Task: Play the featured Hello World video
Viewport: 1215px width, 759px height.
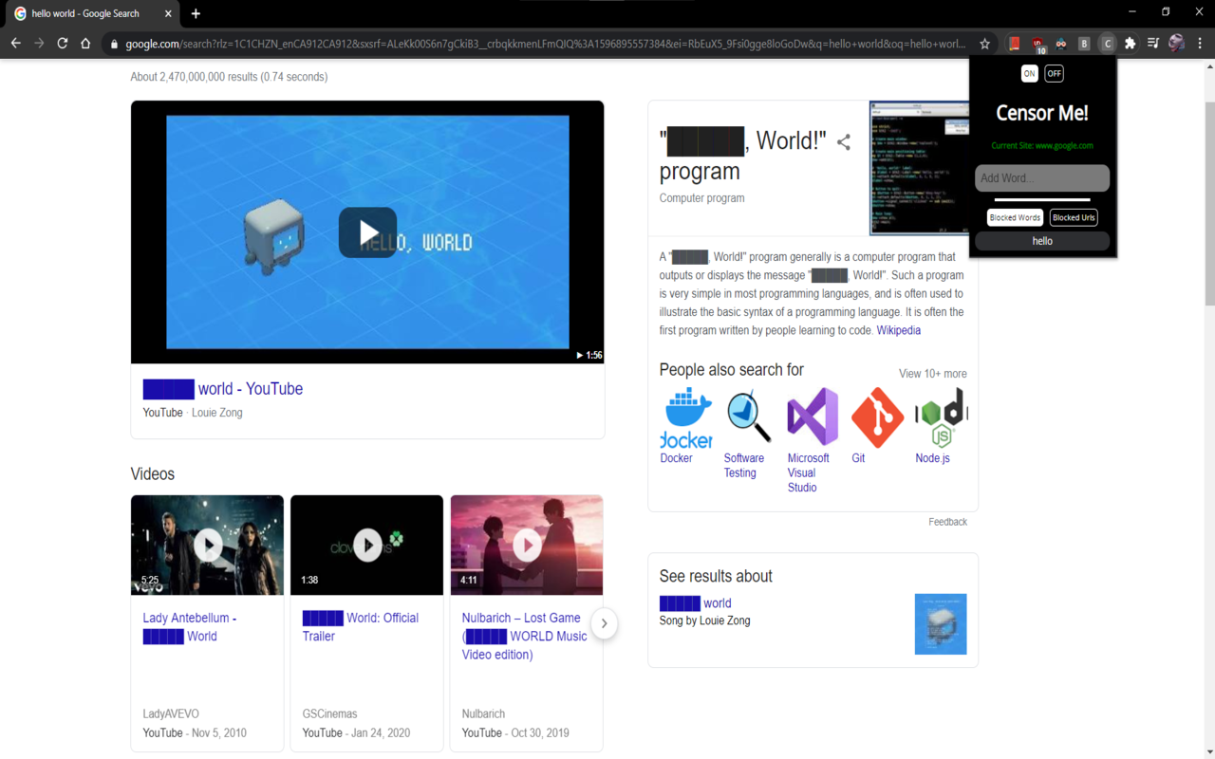Action: pyautogui.click(x=367, y=232)
